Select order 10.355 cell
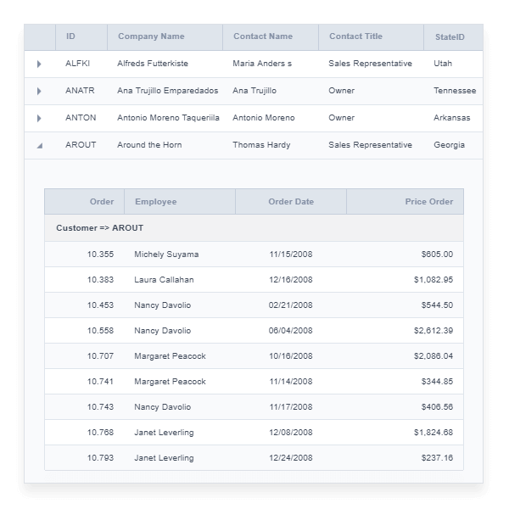Screen dimensions: 509x509 point(84,255)
